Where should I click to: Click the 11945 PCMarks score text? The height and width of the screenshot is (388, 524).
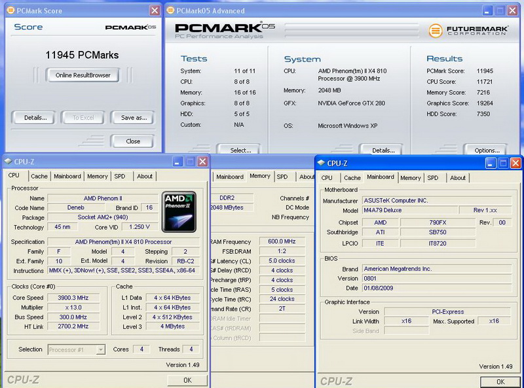point(82,55)
